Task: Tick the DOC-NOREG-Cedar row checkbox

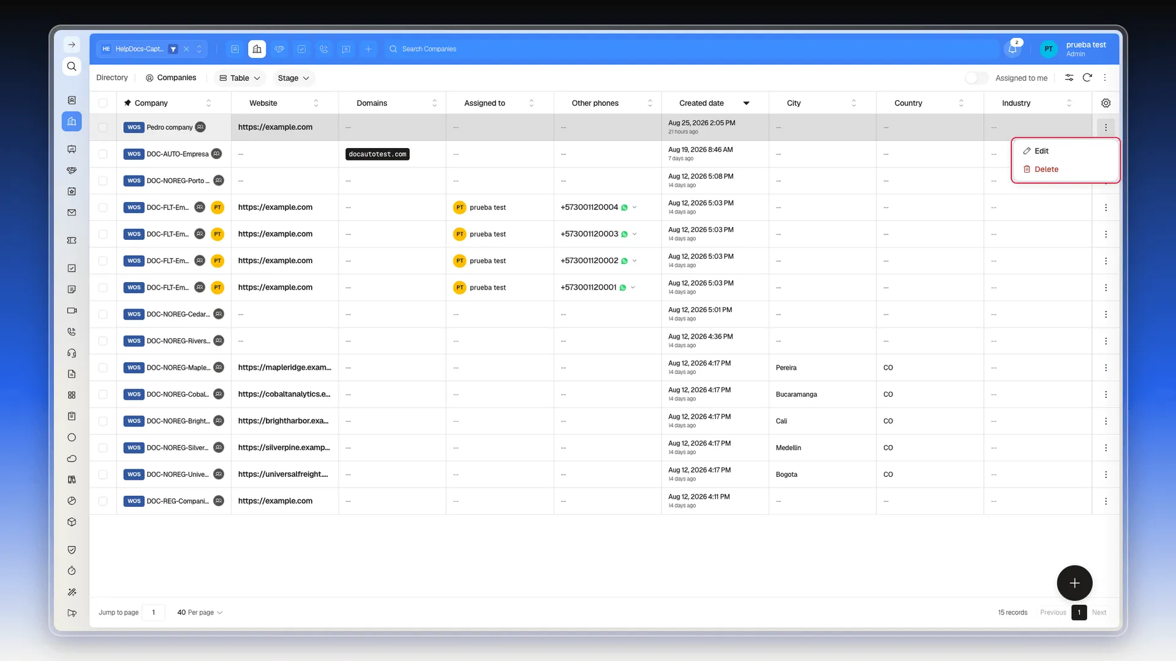Action: (103, 314)
